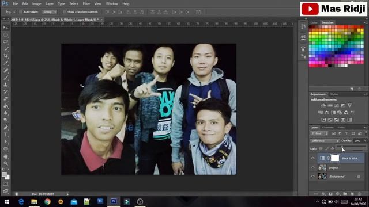369x207 pixels.
Task: Switch to the Color tab
Action: [314, 22]
